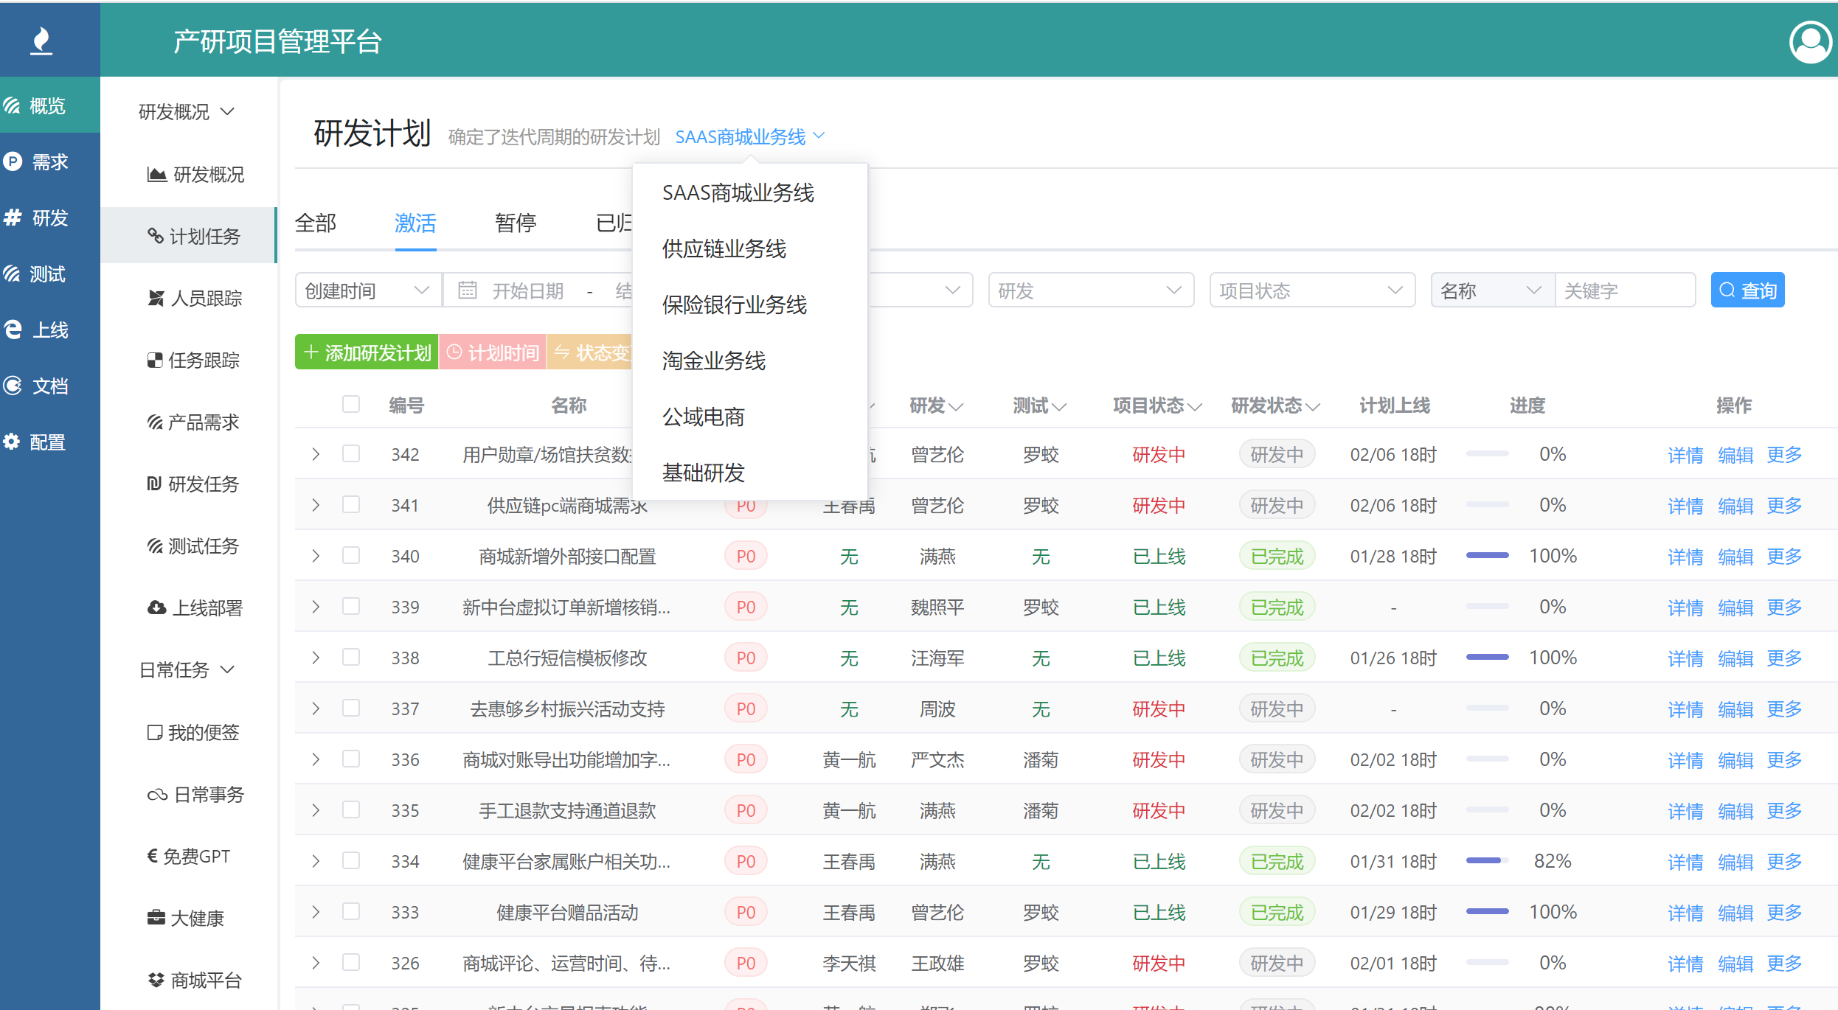Check the box for row 335

pyautogui.click(x=351, y=809)
